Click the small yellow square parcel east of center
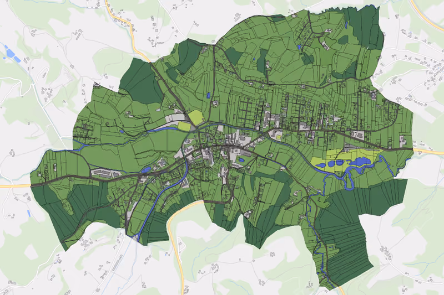The width and height of the screenshot is (444, 295). pyautogui.click(x=279, y=137)
